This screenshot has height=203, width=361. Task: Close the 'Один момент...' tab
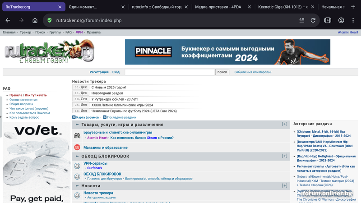(123, 7)
